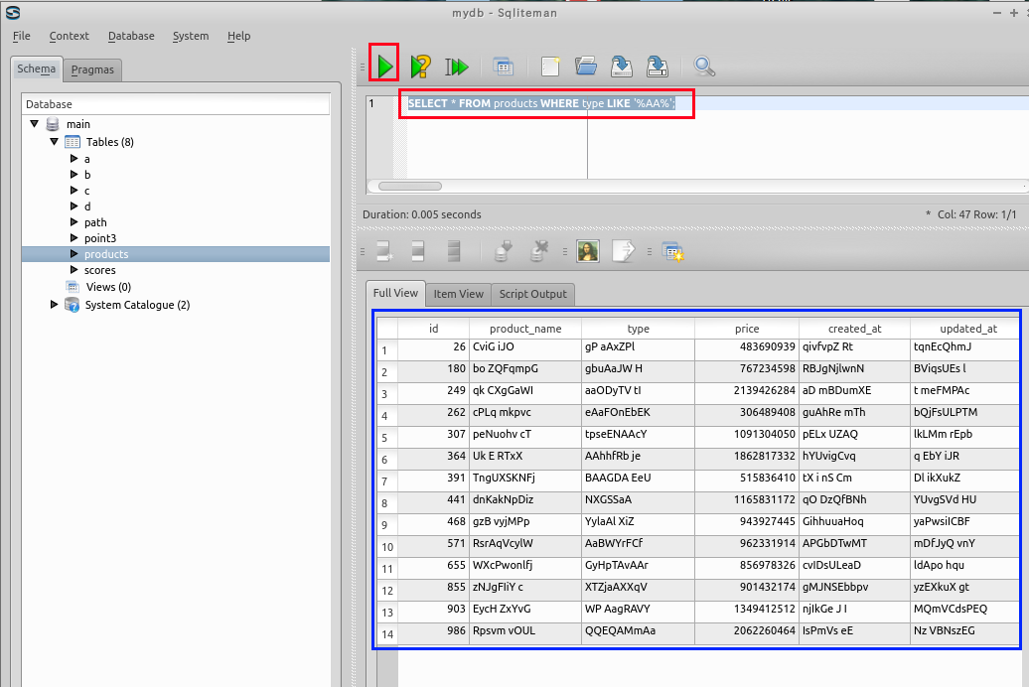Sort by the price column header
Image resolution: width=1029 pixels, height=687 pixels.
[x=747, y=328]
